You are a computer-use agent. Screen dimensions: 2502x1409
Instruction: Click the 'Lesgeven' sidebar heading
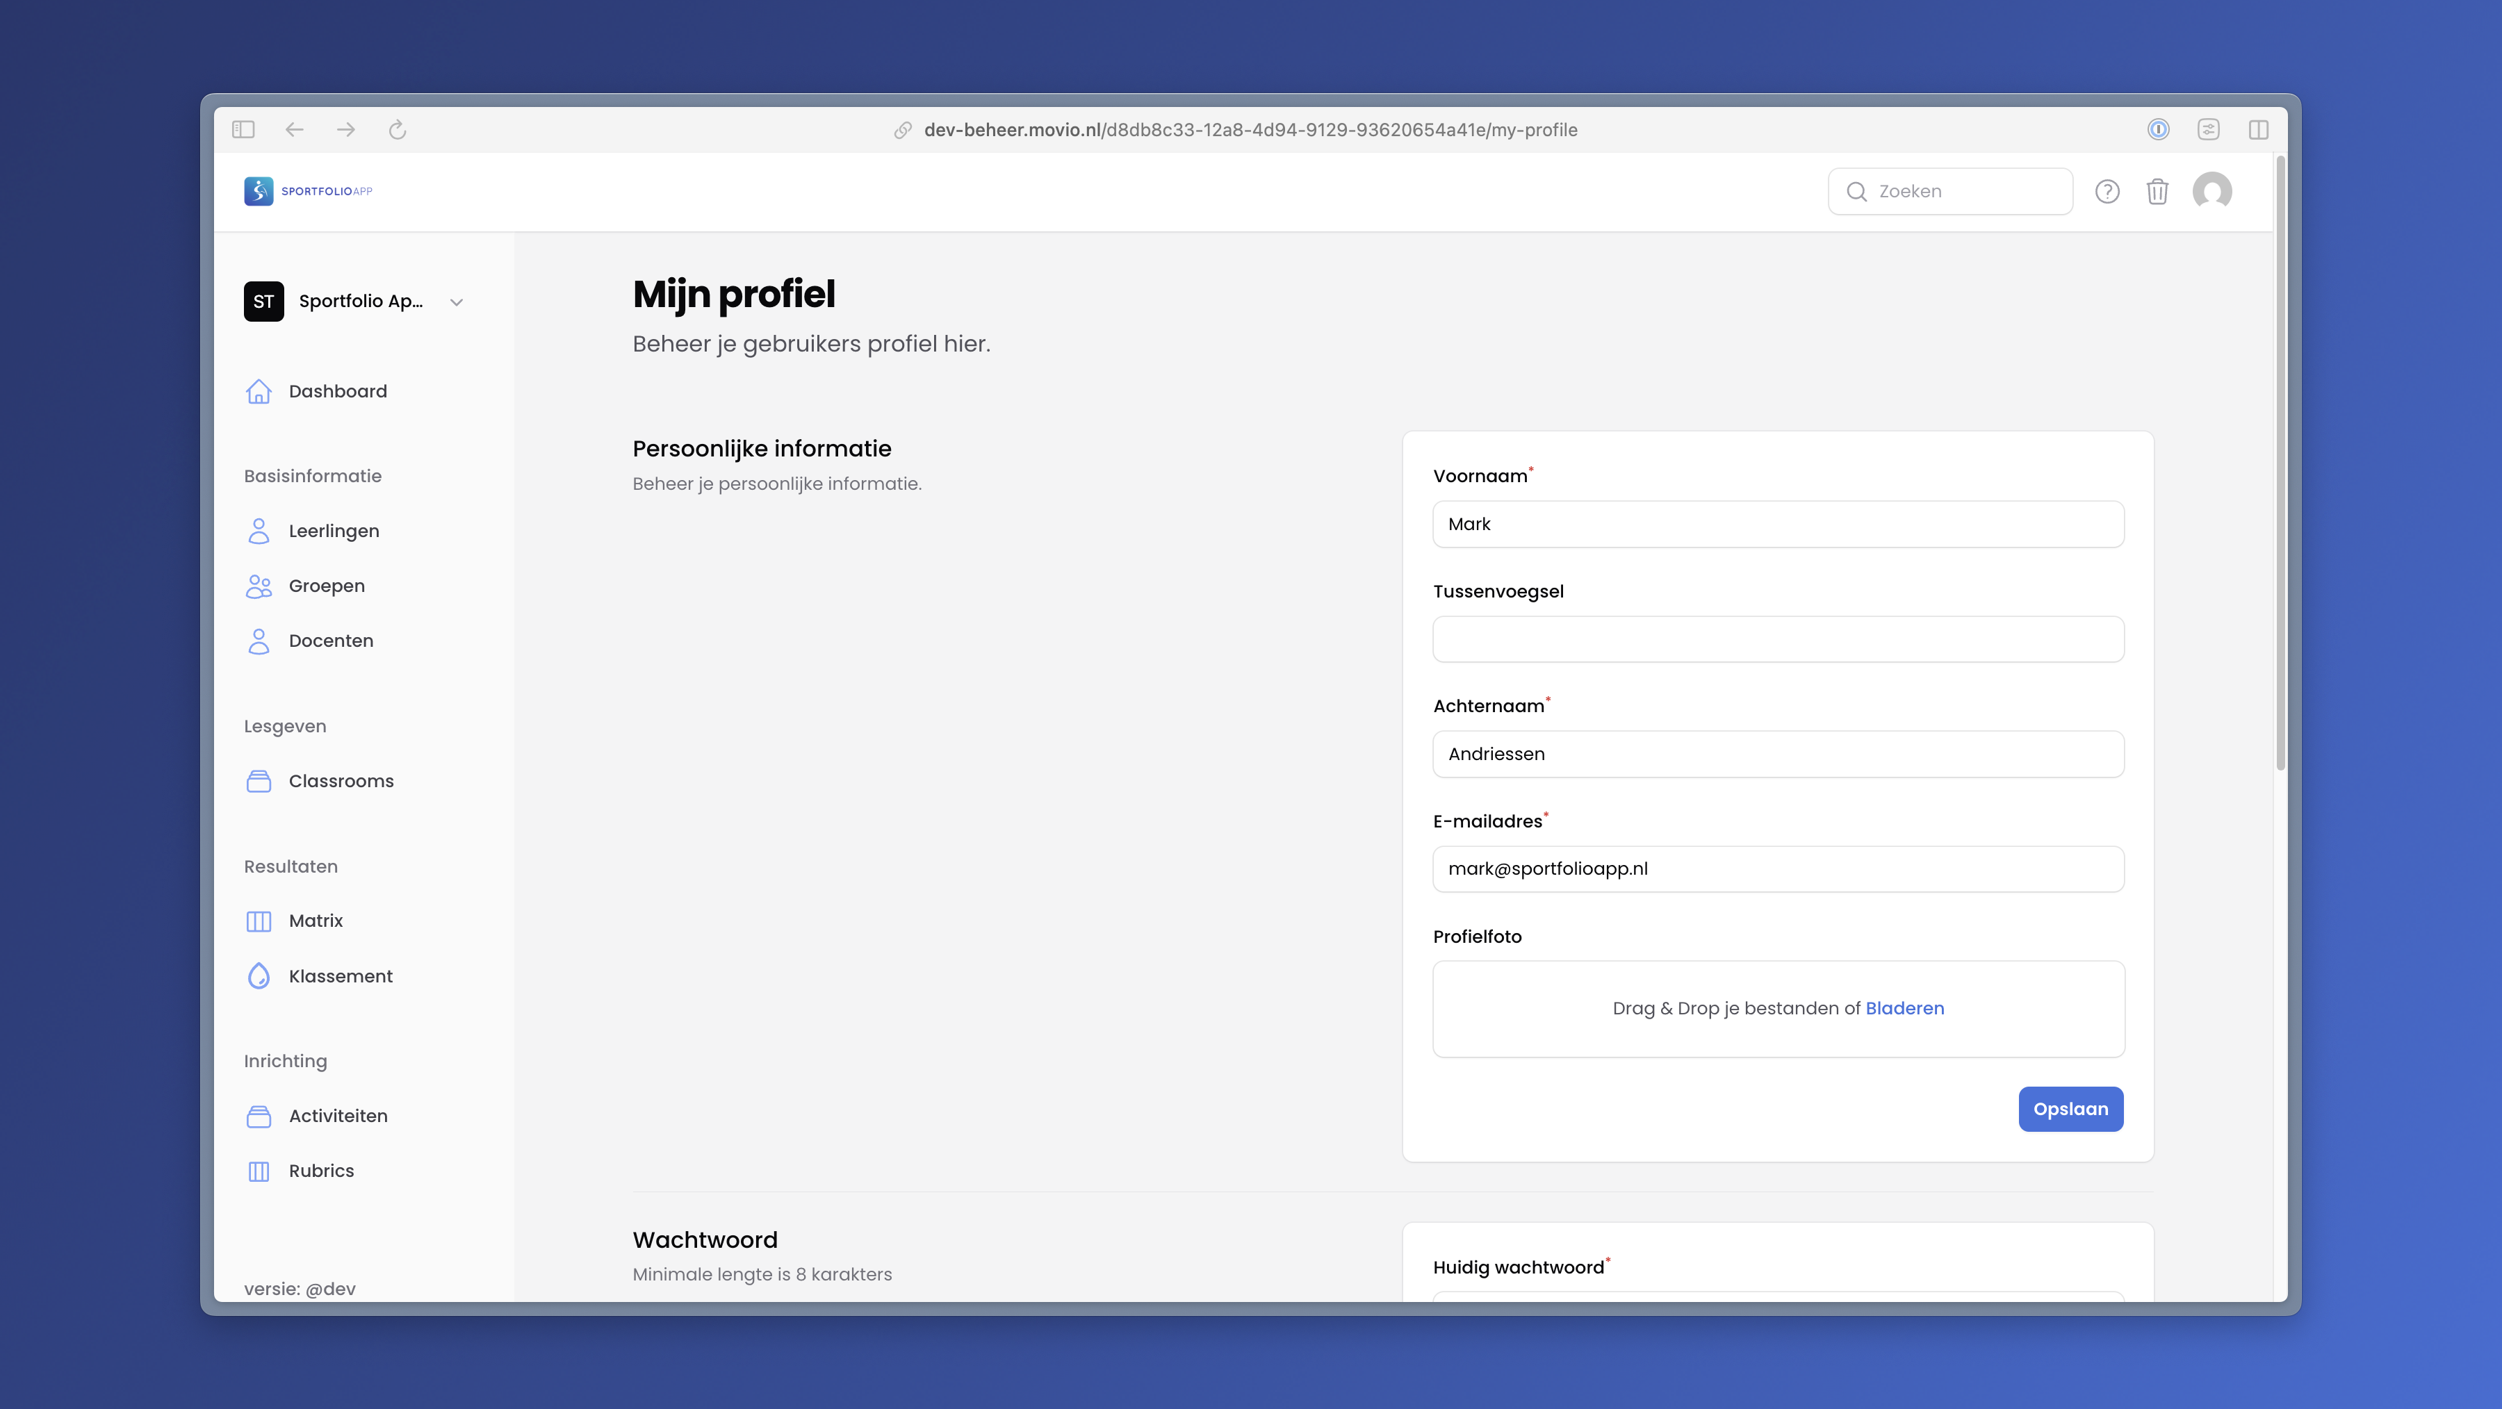[x=284, y=726]
